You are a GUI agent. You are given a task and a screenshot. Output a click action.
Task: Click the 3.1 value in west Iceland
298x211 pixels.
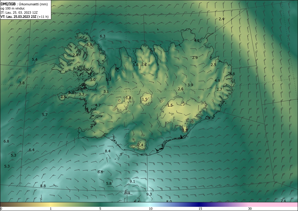pos(106,91)
